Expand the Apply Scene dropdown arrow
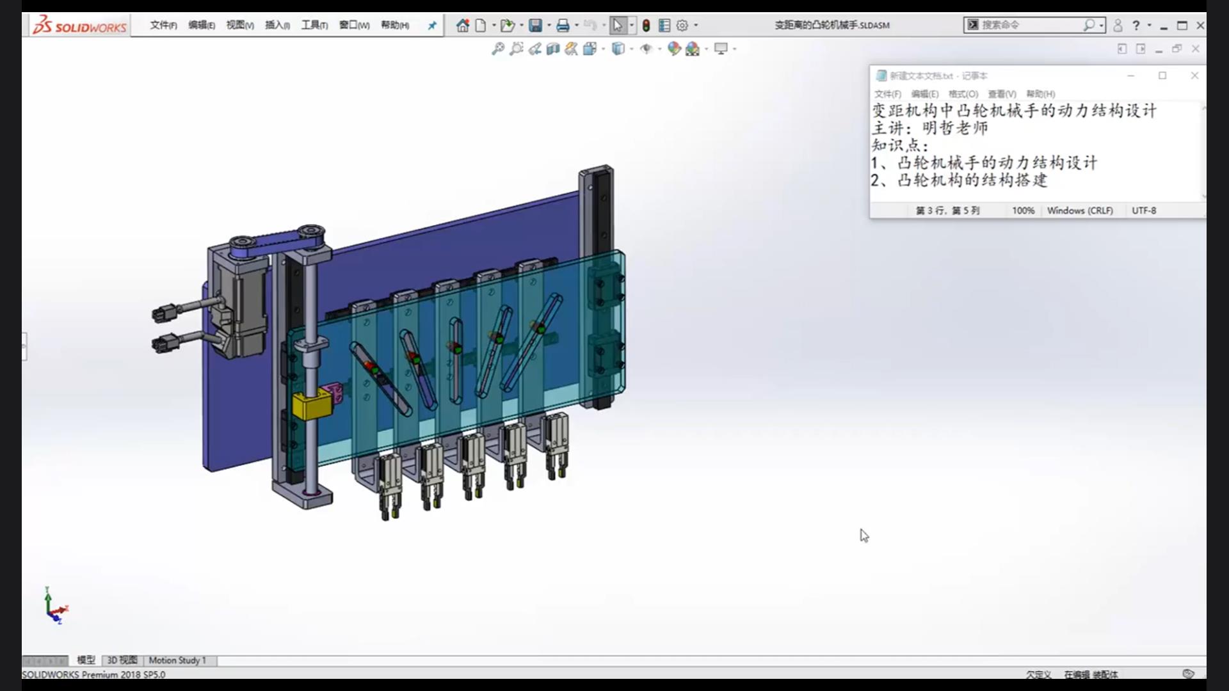 706,49
